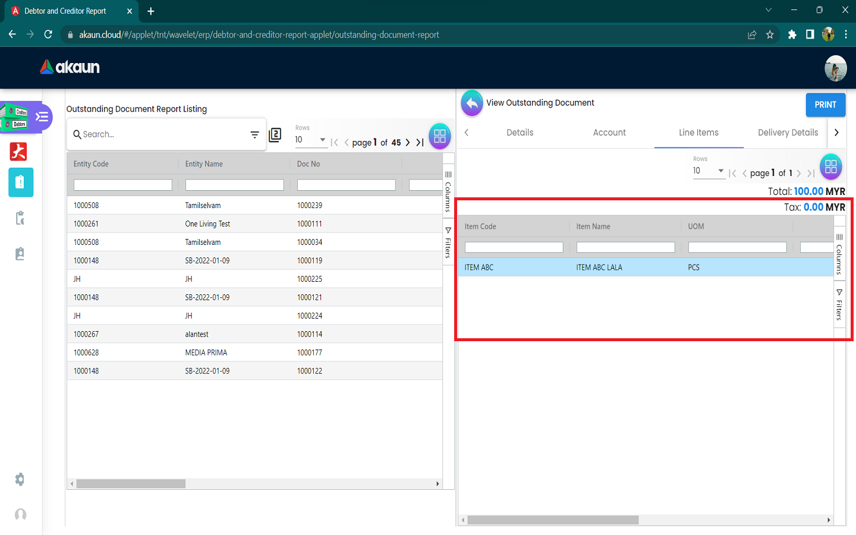
Task: Click the multi-select pages icon beside search
Action: 275,135
